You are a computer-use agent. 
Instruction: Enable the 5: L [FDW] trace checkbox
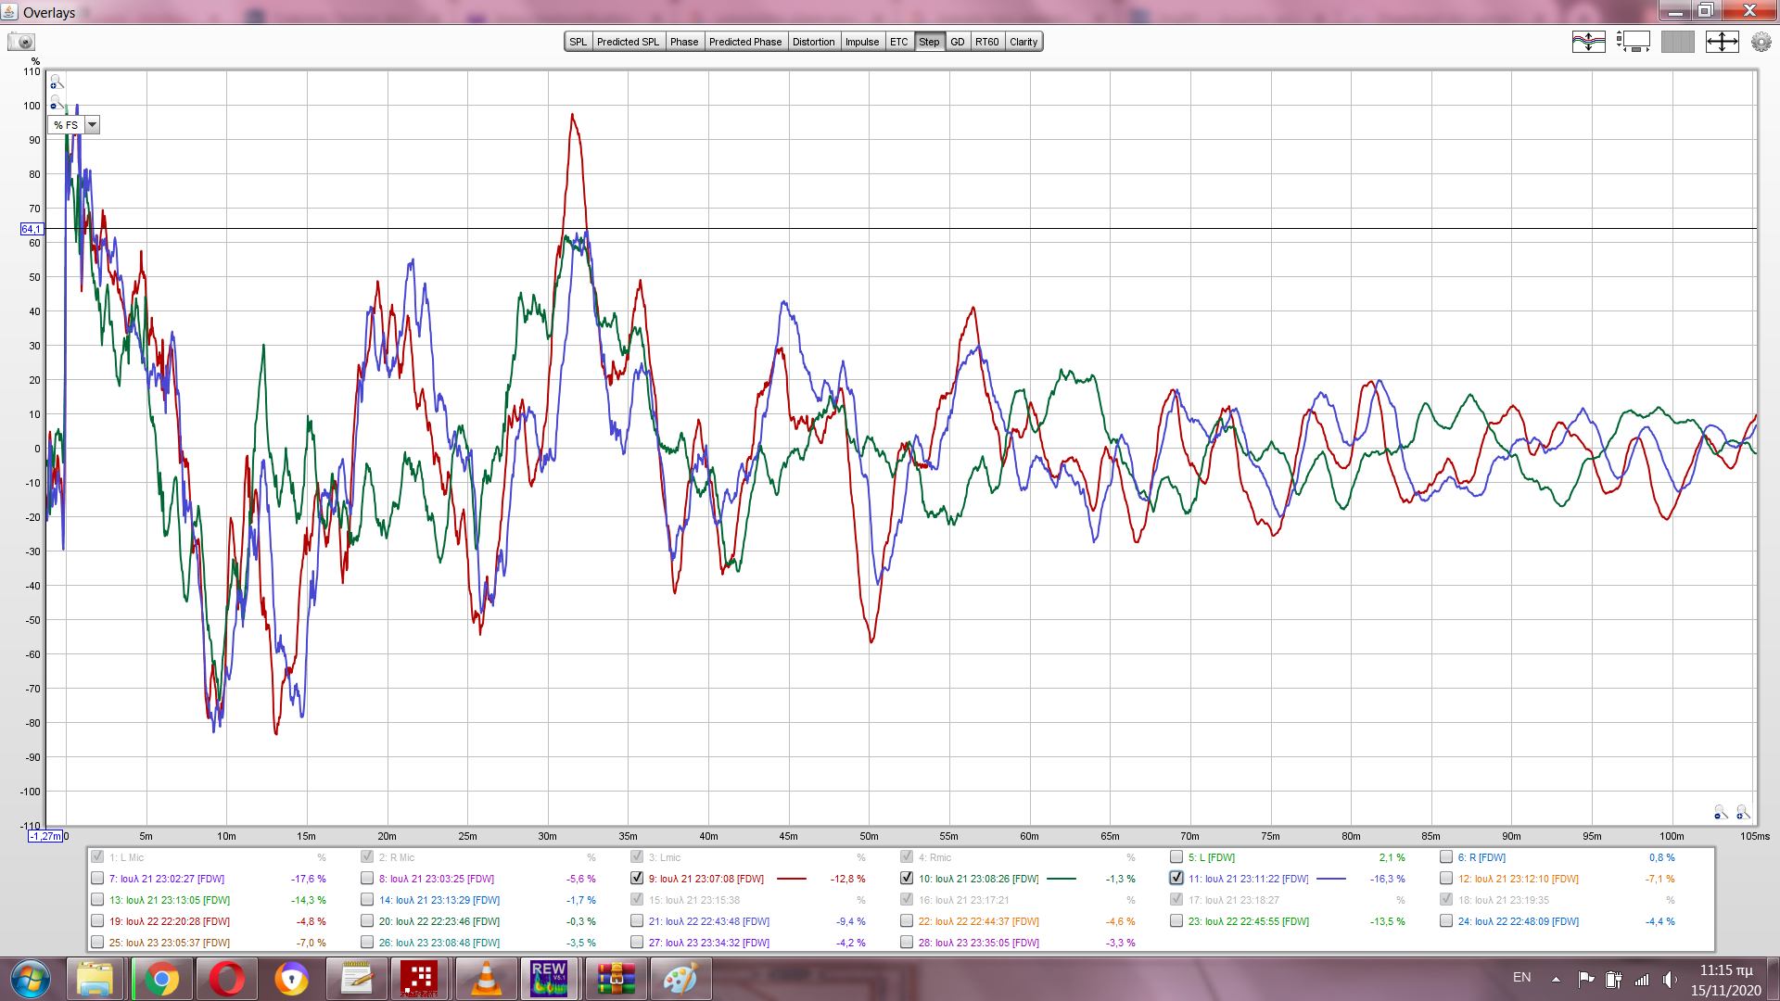coord(1176,856)
